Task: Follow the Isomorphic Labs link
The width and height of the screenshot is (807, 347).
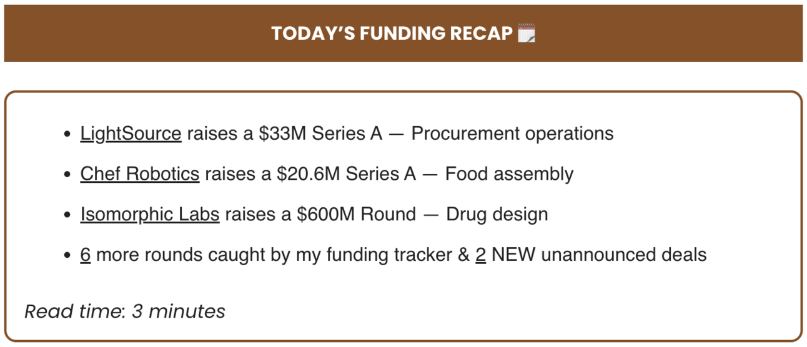Action: click(150, 214)
